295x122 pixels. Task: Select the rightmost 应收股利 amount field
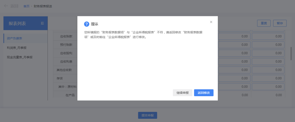click(x=268, y=53)
